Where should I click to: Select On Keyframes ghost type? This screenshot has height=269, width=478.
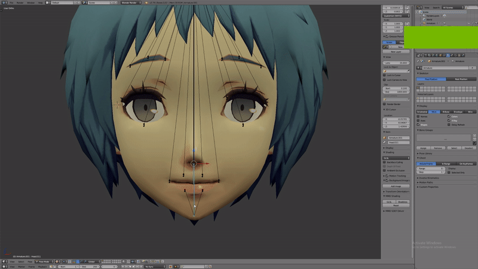(x=466, y=164)
